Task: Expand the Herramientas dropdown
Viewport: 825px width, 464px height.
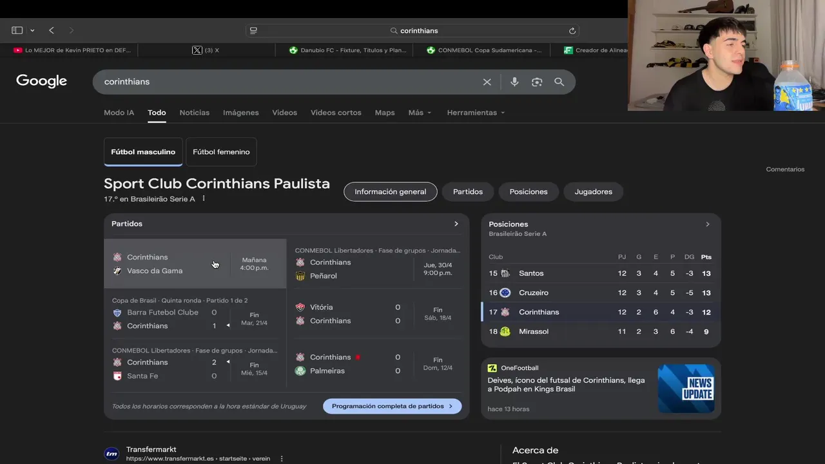Action: 476,112
